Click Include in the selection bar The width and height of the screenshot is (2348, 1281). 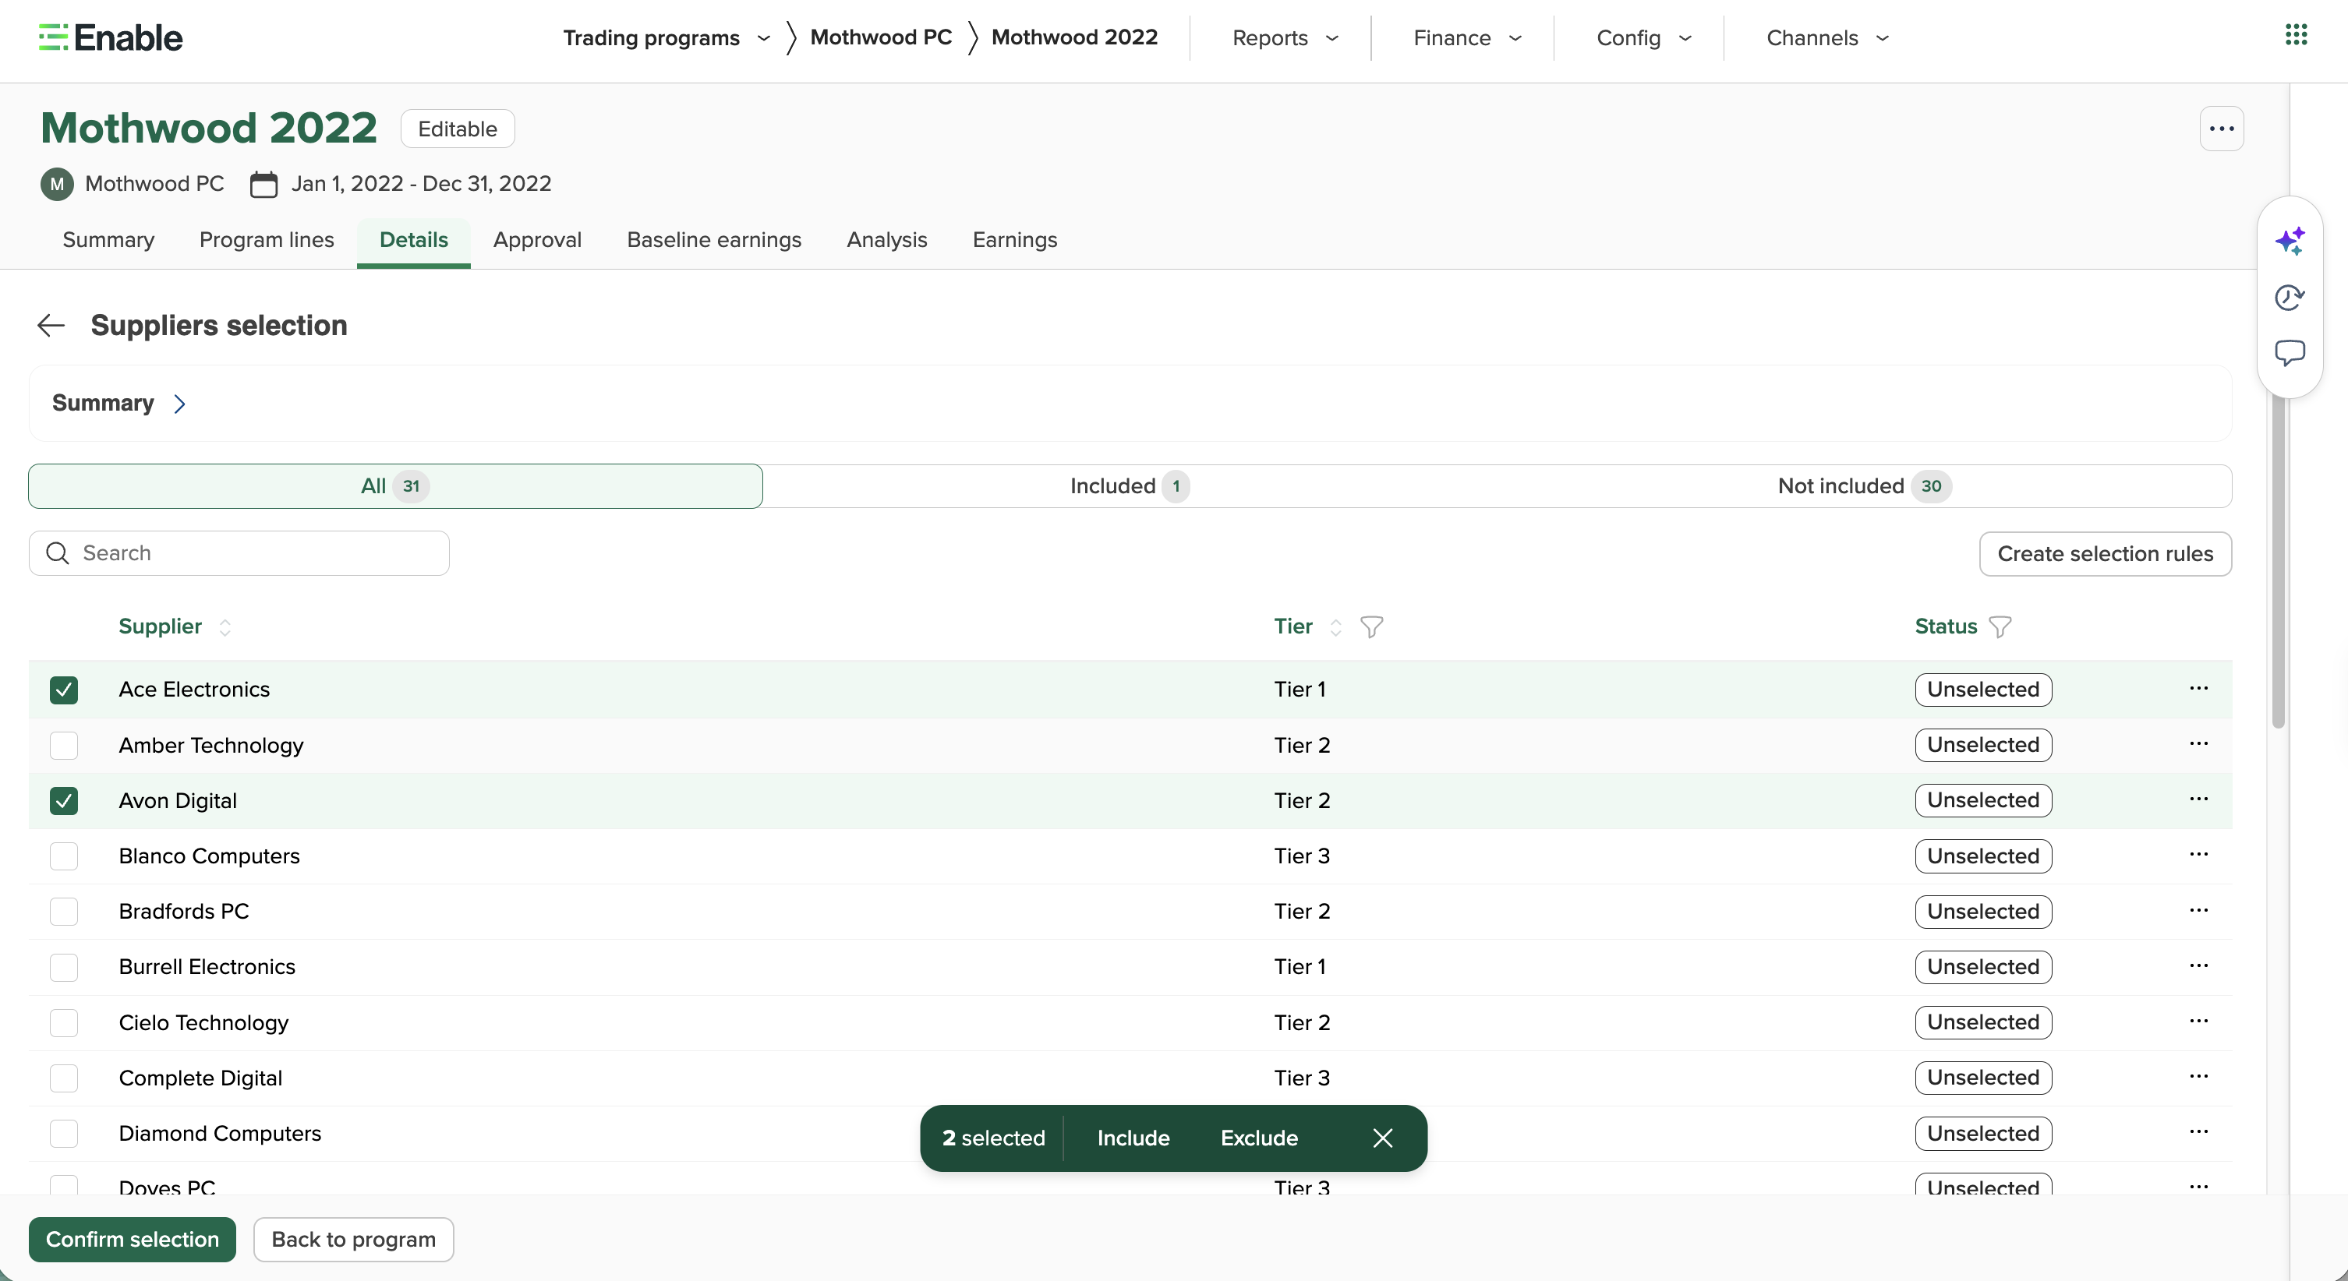point(1133,1138)
